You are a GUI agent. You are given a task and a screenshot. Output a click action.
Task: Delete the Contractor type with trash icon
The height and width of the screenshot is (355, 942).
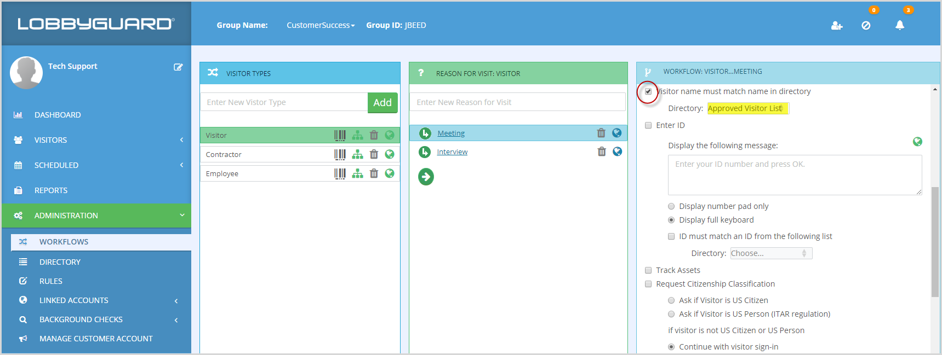pyautogui.click(x=374, y=154)
